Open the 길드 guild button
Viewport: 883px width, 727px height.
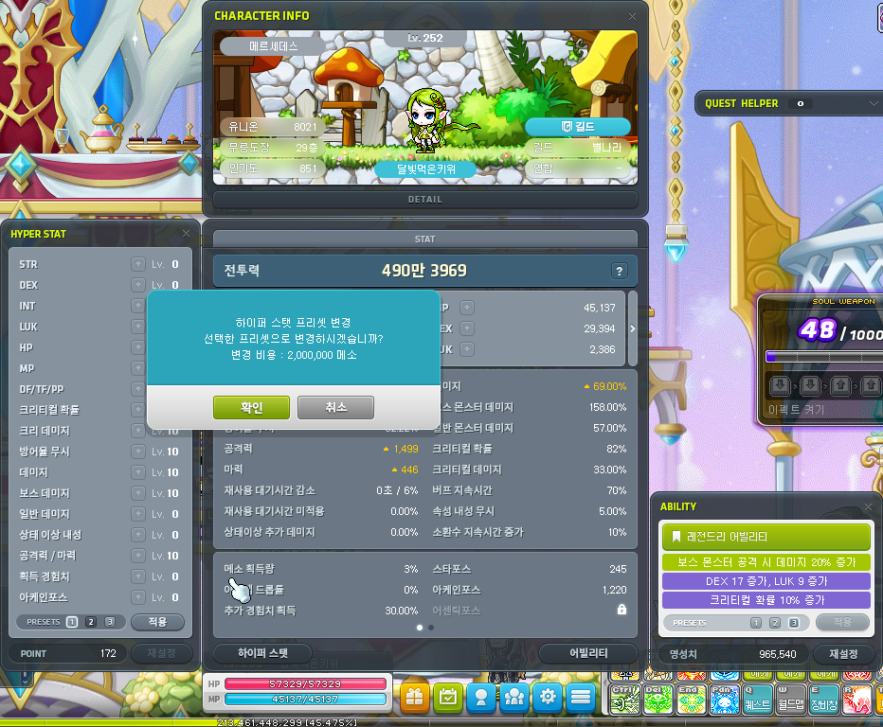(x=578, y=127)
